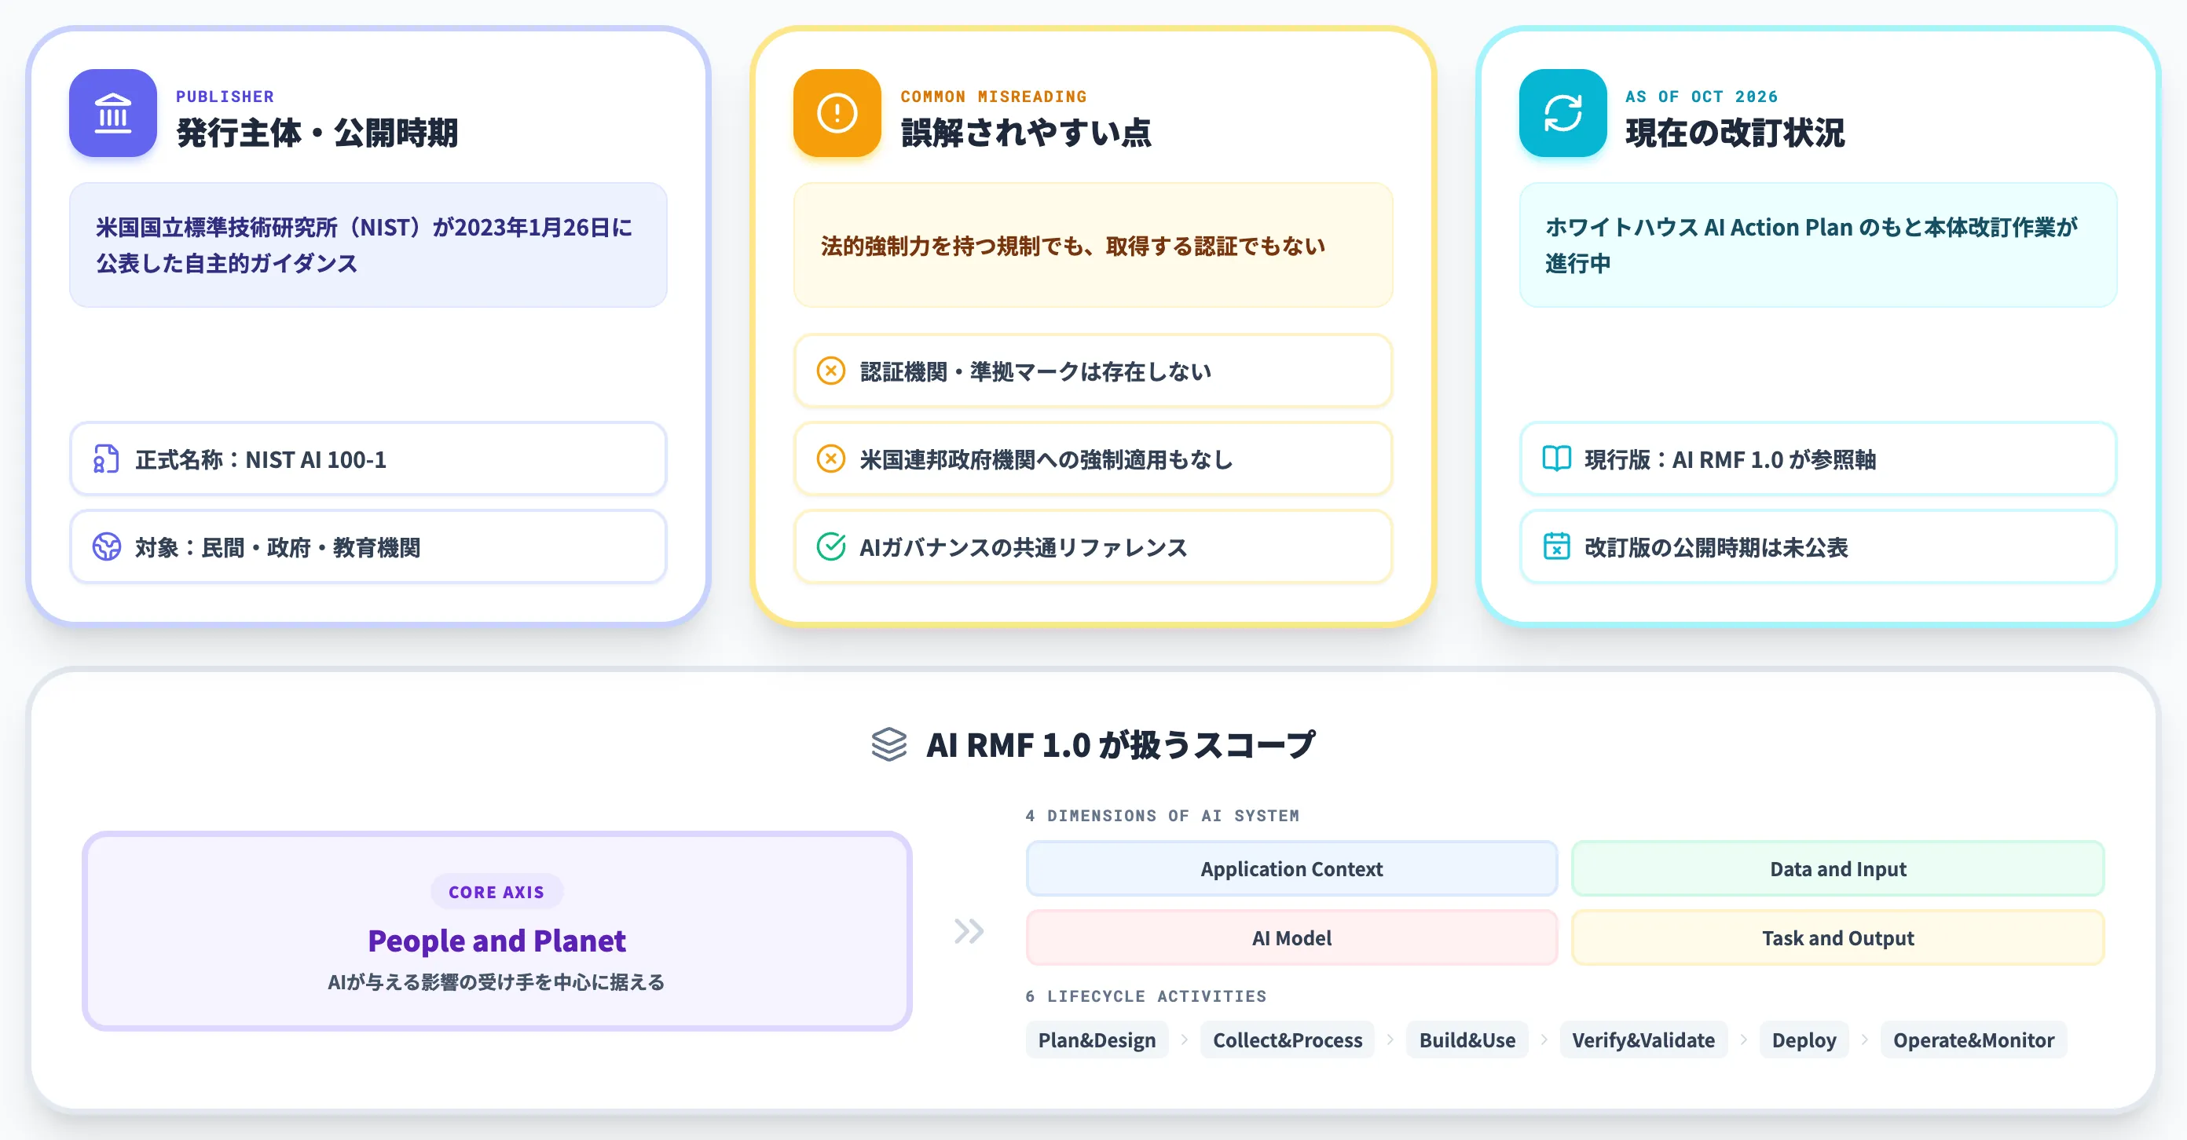Click the purple bank building Publisher icon

click(x=113, y=113)
